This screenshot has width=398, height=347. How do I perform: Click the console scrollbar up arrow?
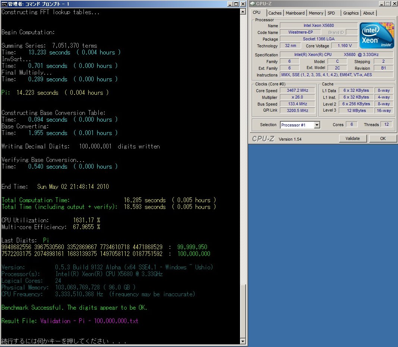pyautogui.click(x=243, y=12)
